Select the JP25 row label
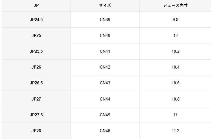 tap(36, 35)
